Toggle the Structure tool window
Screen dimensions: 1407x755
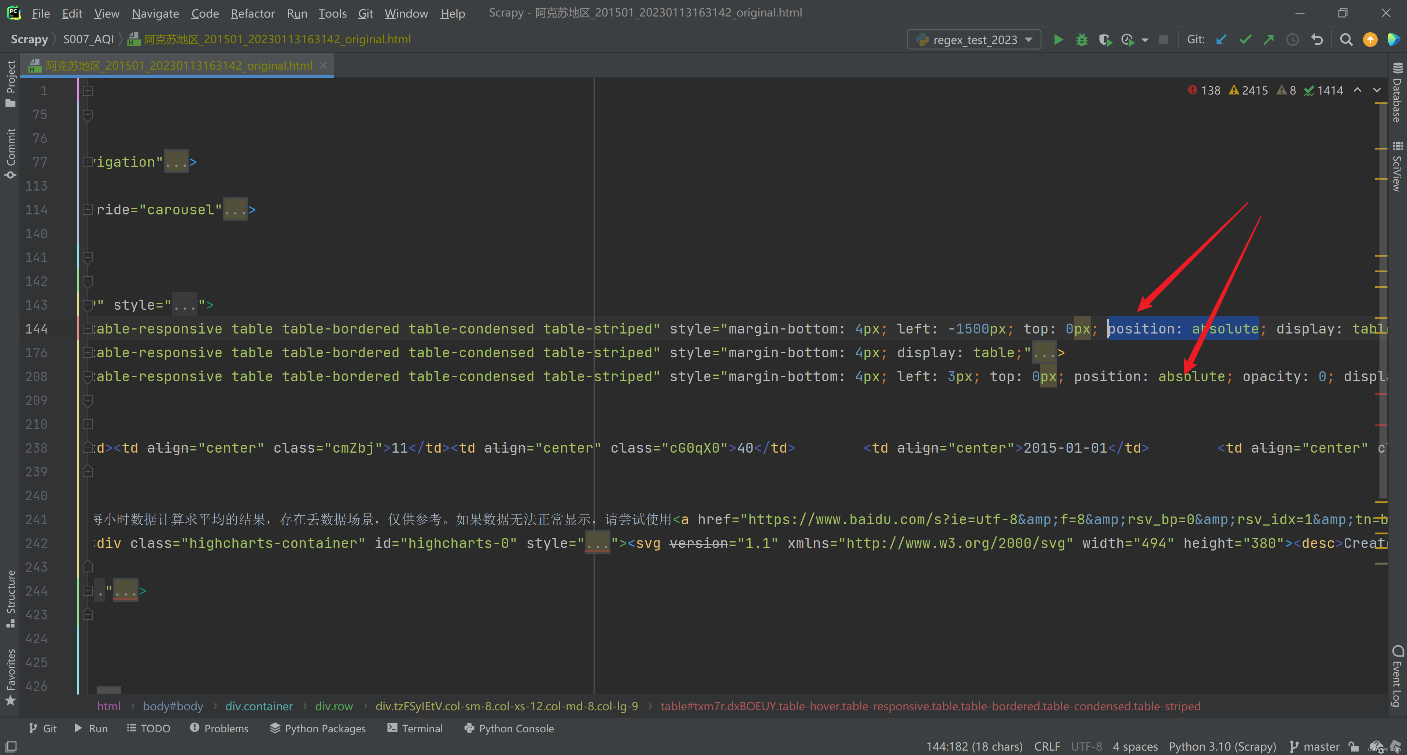[x=10, y=598]
